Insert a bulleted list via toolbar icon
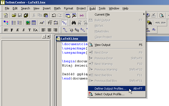Image resolution: width=169 pixels, height=106 pixels. click(14, 23)
